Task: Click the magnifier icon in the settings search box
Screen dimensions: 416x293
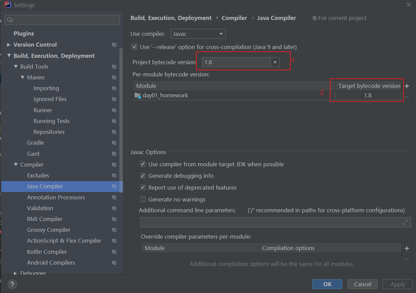Action: 8,20
